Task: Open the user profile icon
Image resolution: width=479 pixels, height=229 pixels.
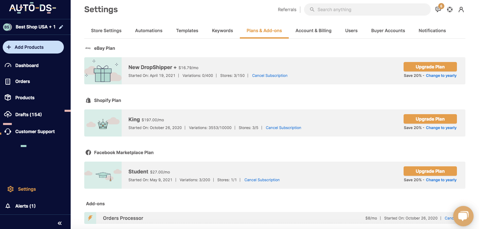Action: point(461,9)
